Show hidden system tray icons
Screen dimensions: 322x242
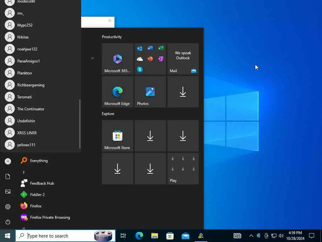tap(251, 236)
